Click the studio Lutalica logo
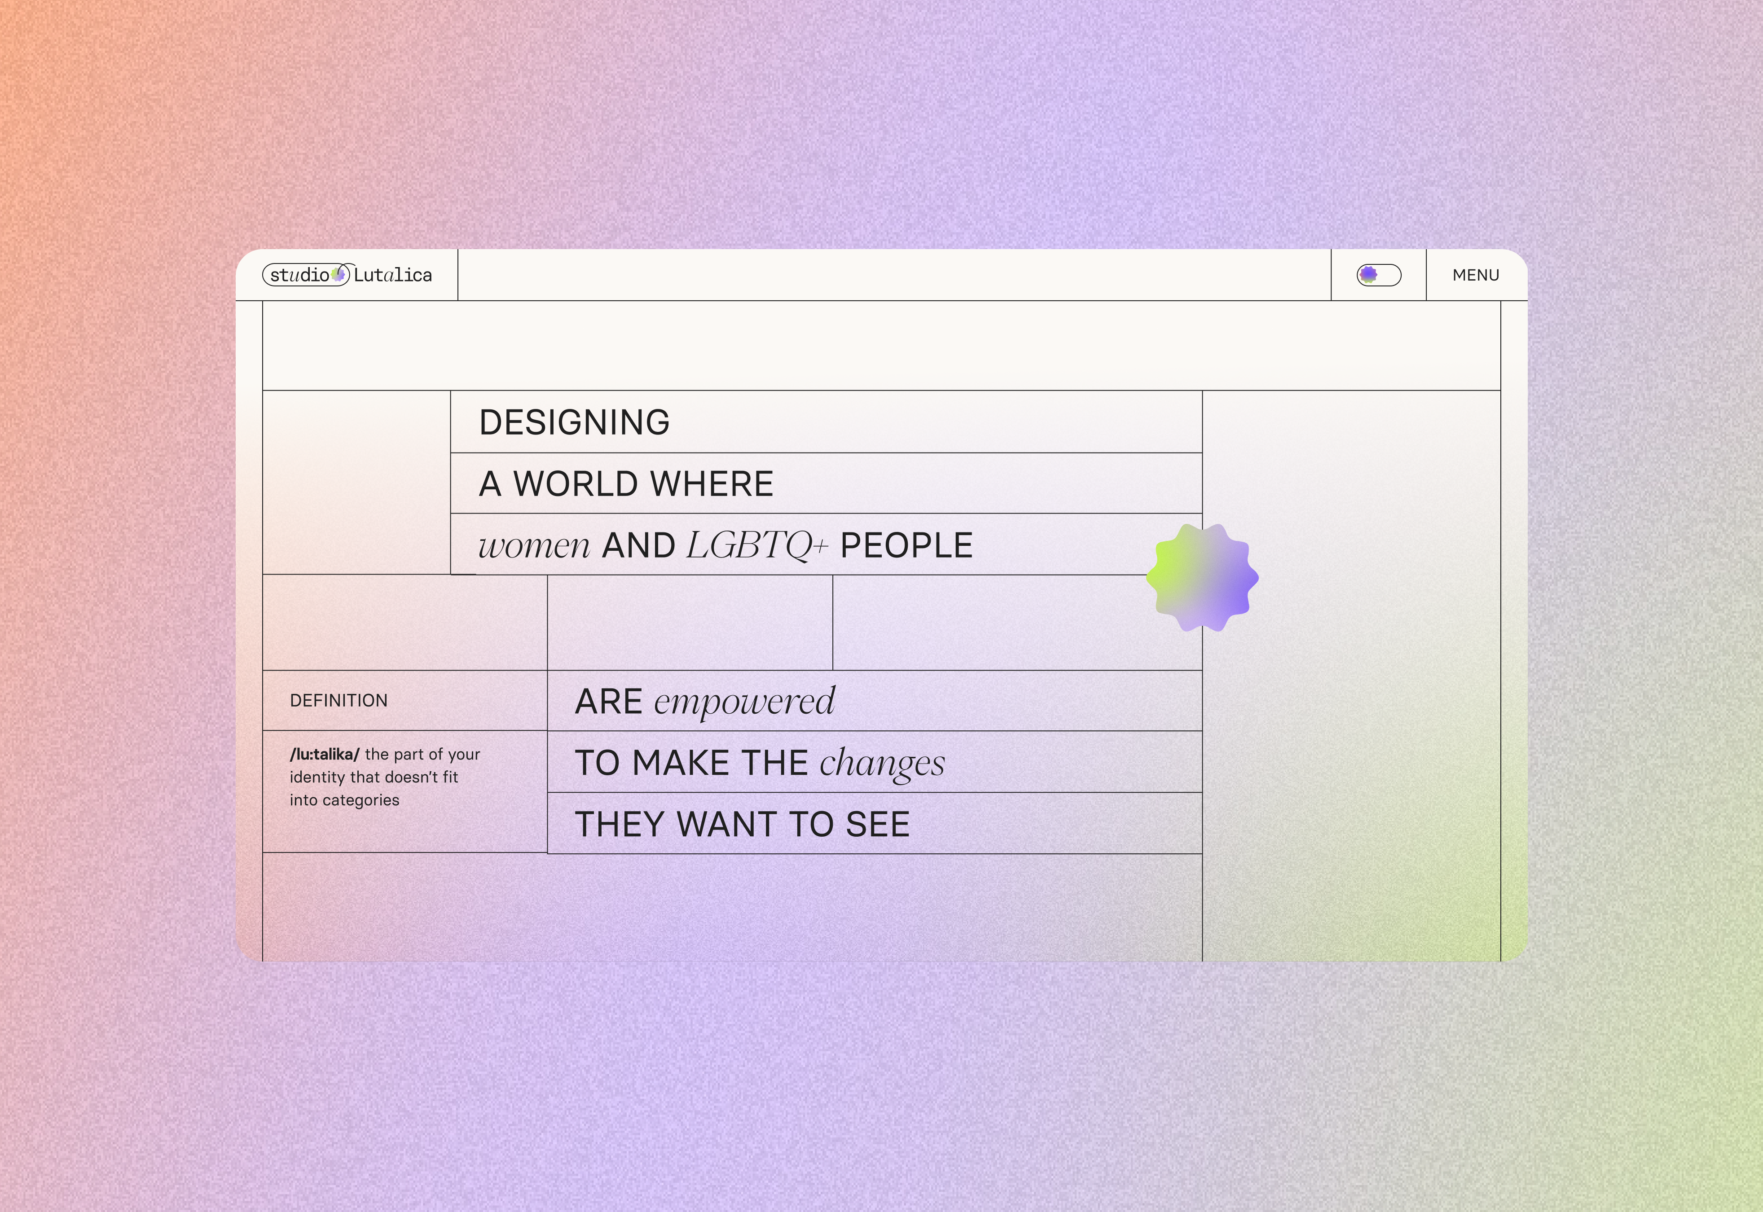Image resolution: width=1763 pixels, height=1212 pixels. coord(347,275)
